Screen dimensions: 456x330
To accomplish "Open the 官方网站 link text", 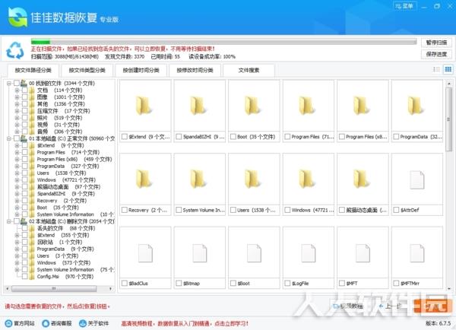I will point(24,323).
